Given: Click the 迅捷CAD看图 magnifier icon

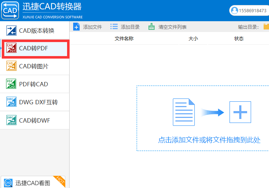Looking at the screenshot, I should point(8,183).
